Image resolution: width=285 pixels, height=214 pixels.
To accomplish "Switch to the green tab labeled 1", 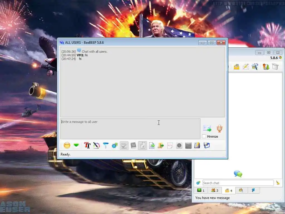I will (201, 190).
